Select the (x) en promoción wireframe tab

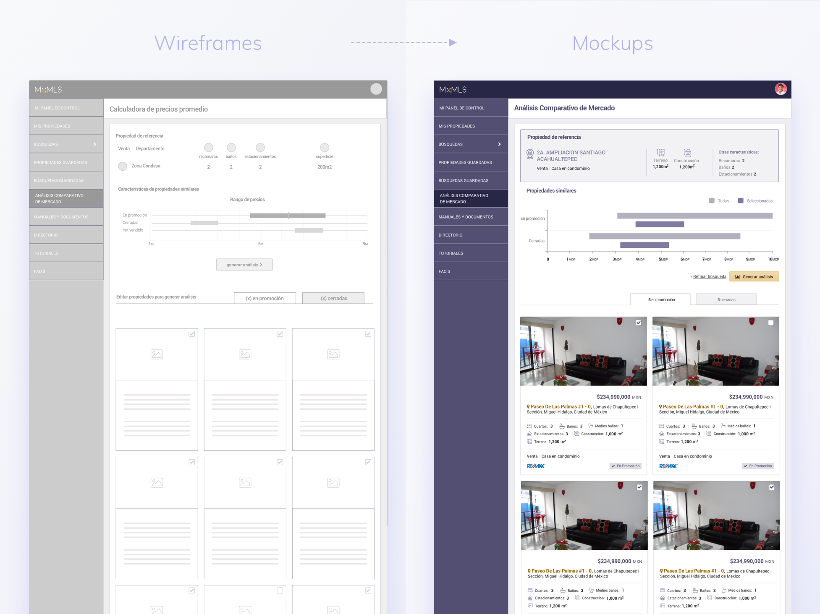click(265, 298)
